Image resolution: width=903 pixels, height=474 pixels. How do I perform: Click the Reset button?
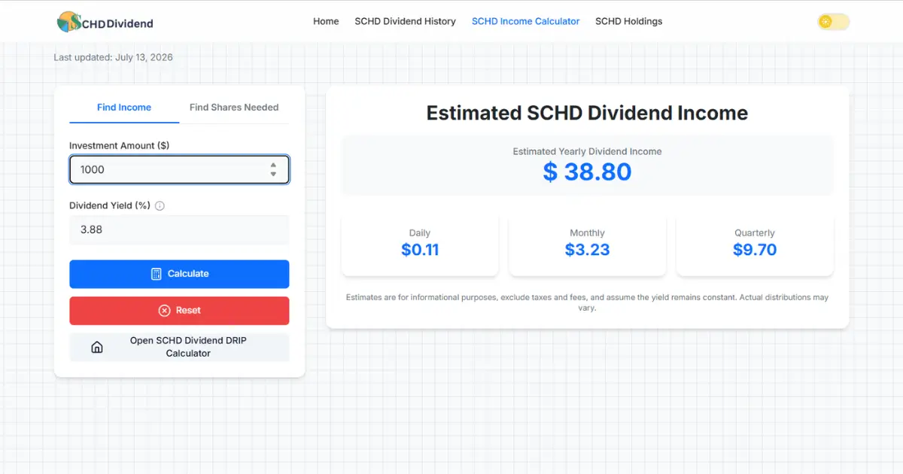[179, 310]
